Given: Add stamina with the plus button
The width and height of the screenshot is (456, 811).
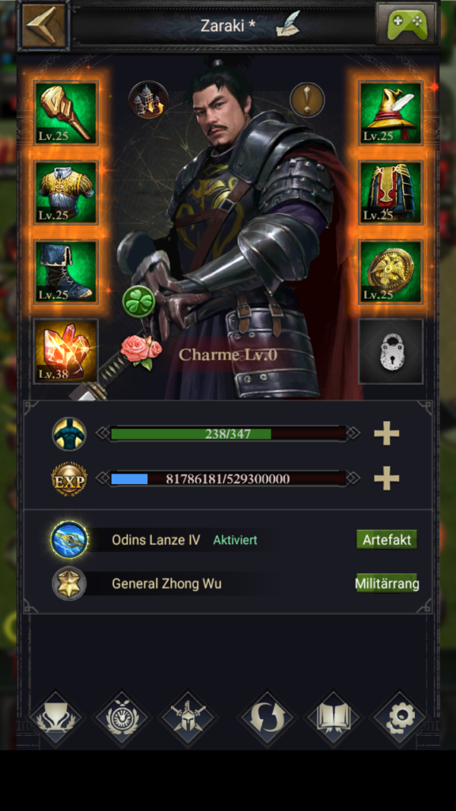Looking at the screenshot, I should (386, 433).
